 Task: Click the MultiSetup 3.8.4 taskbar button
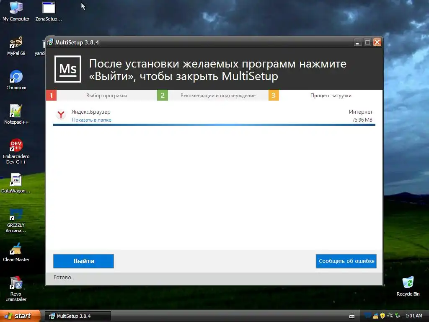pyautogui.click(x=78, y=316)
